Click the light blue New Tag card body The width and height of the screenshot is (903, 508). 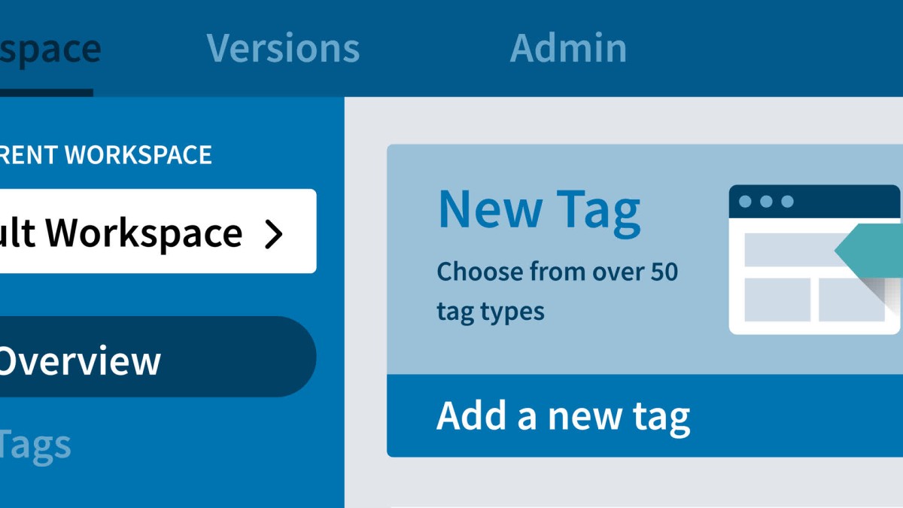(x=645, y=260)
